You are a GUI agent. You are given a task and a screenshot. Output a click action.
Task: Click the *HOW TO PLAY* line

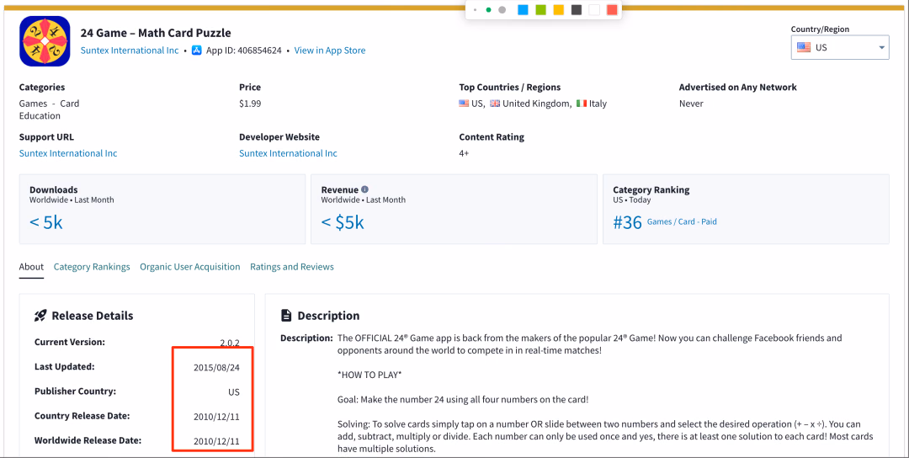pyautogui.click(x=369, y=375)
